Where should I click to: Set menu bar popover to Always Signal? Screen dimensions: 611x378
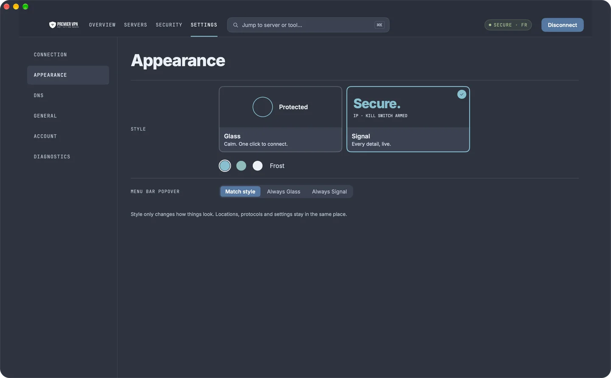tap(329, 191)
